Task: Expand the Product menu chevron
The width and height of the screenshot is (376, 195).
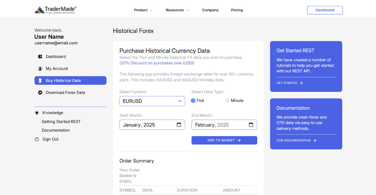Action: (x=151, y=10)
